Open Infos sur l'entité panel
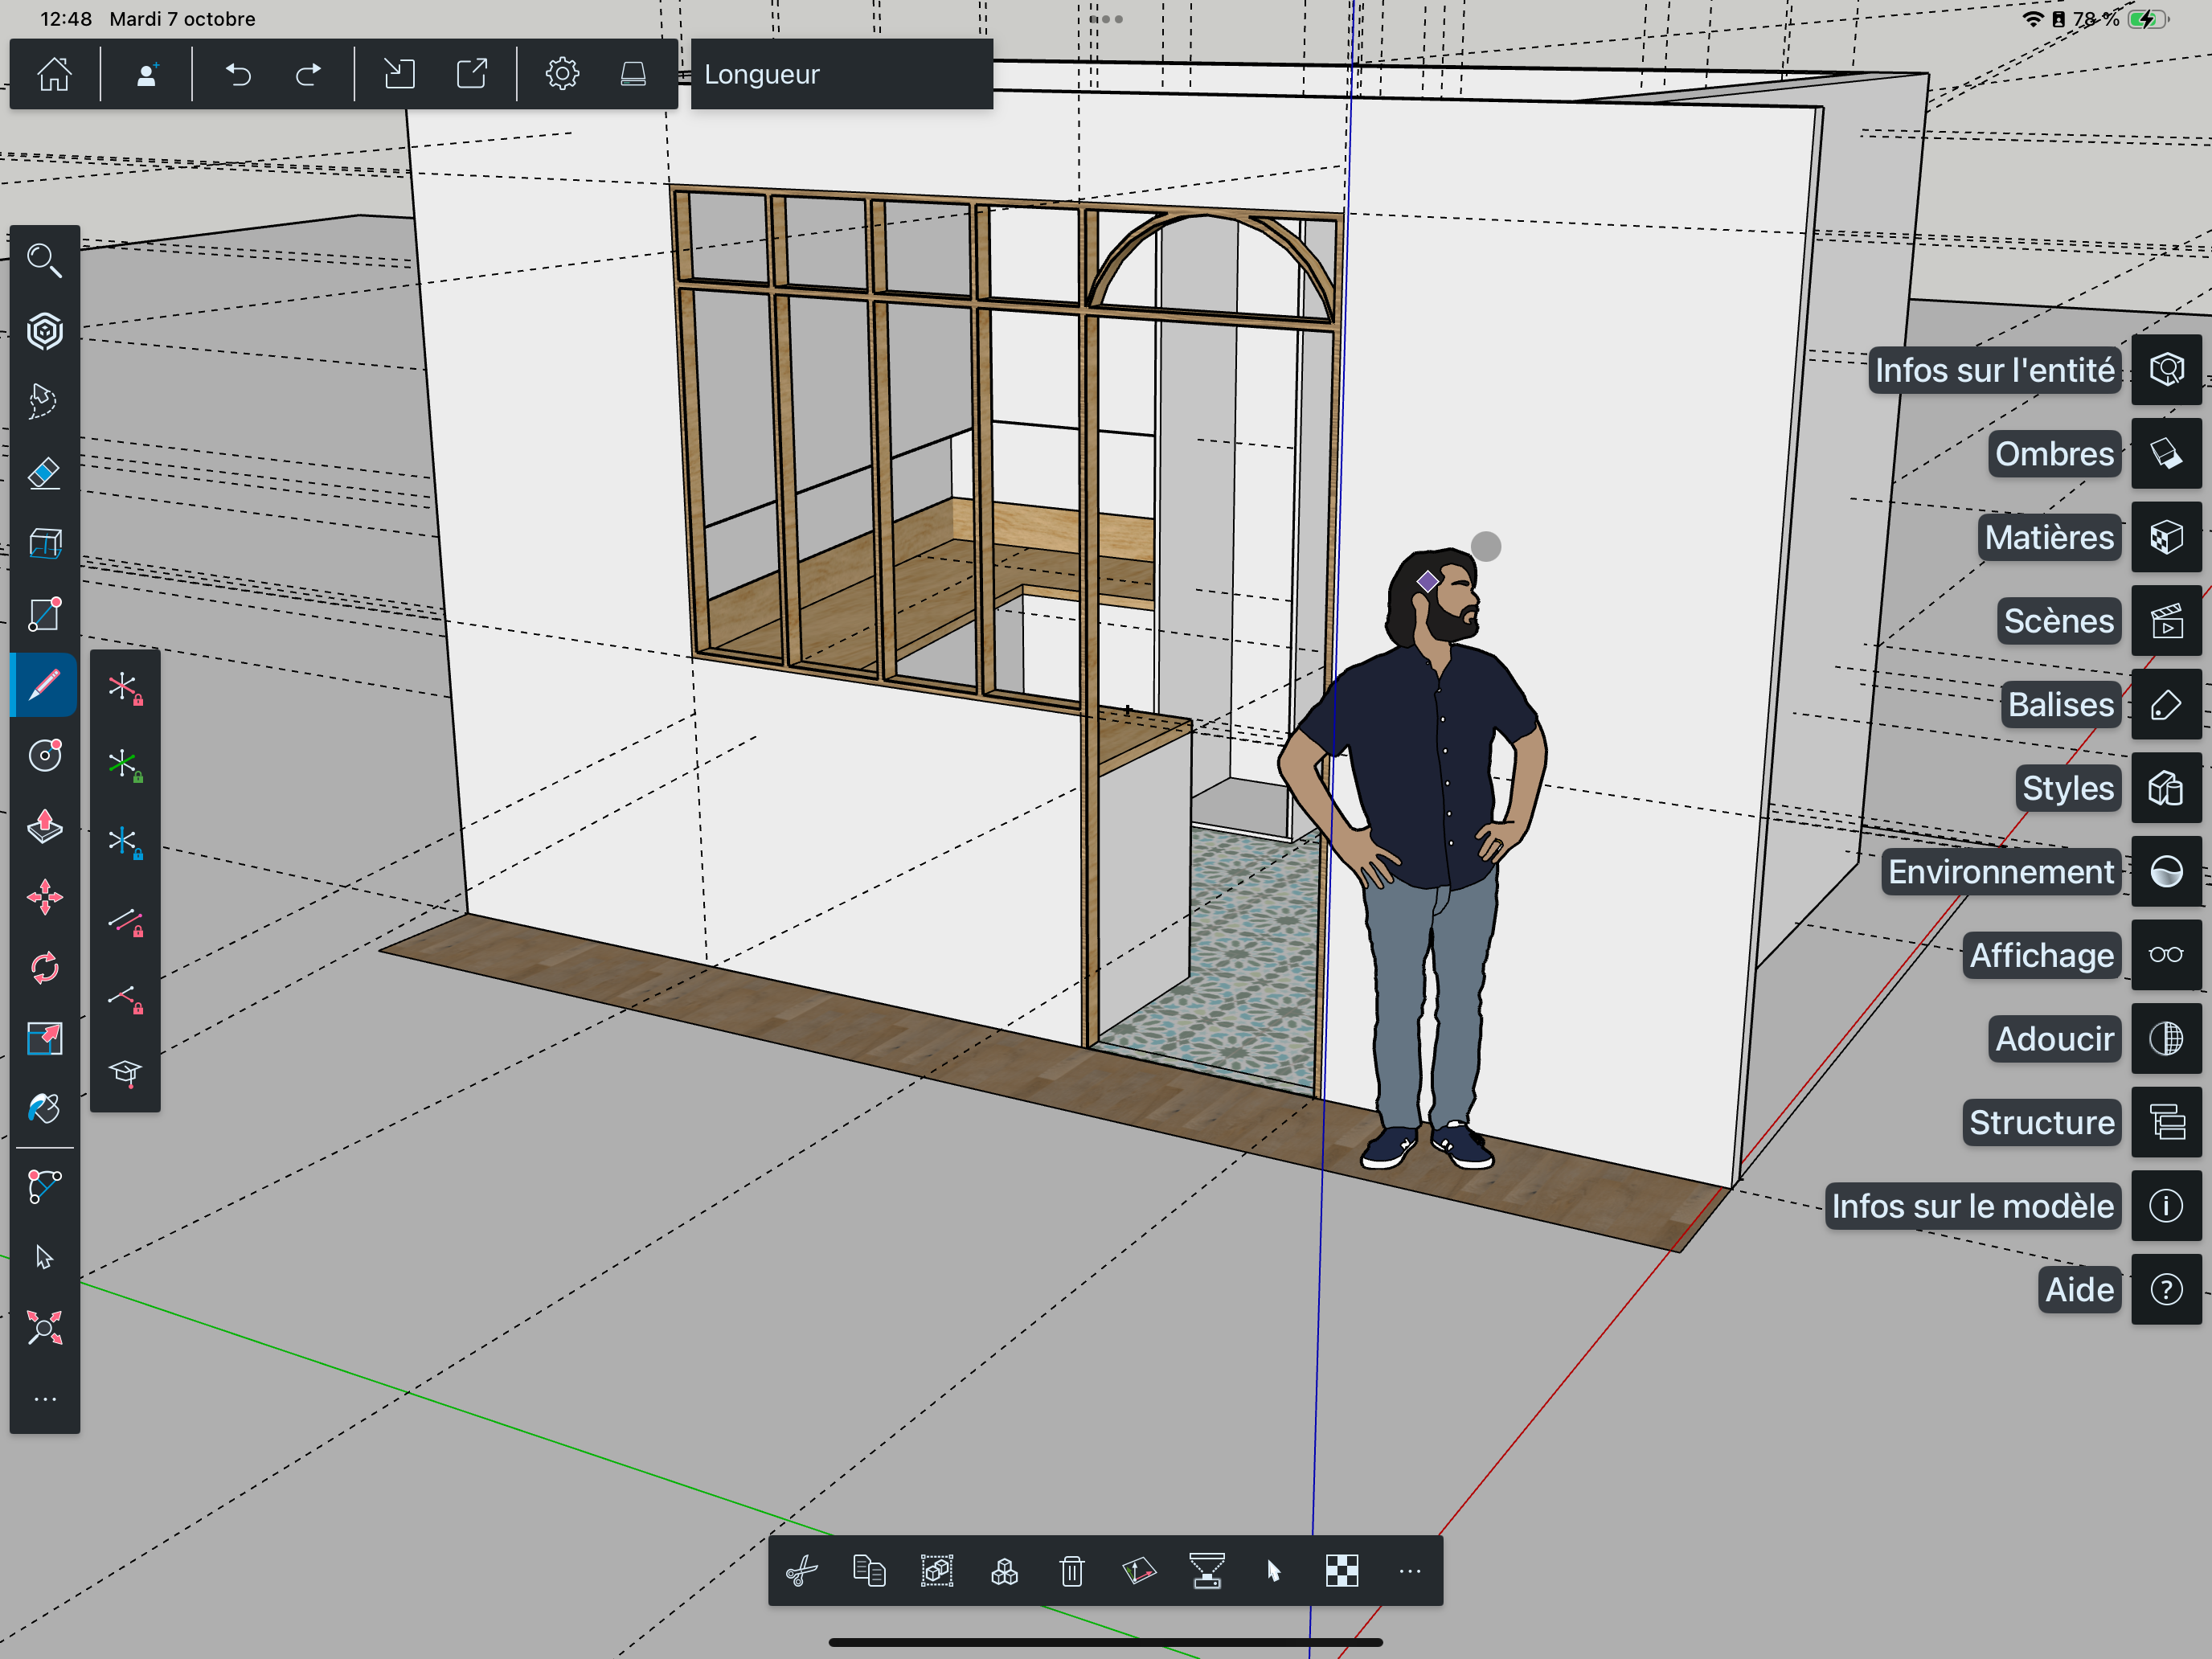 tap(2166, 370)
